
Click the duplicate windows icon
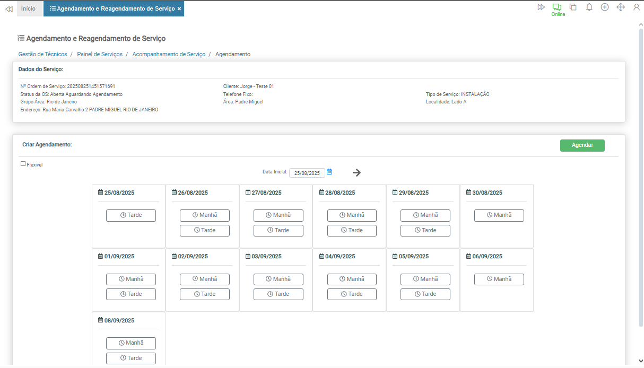(x=573, y=7)
